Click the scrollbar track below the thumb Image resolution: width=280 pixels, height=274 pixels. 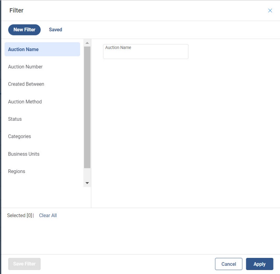tap(87, 174)
